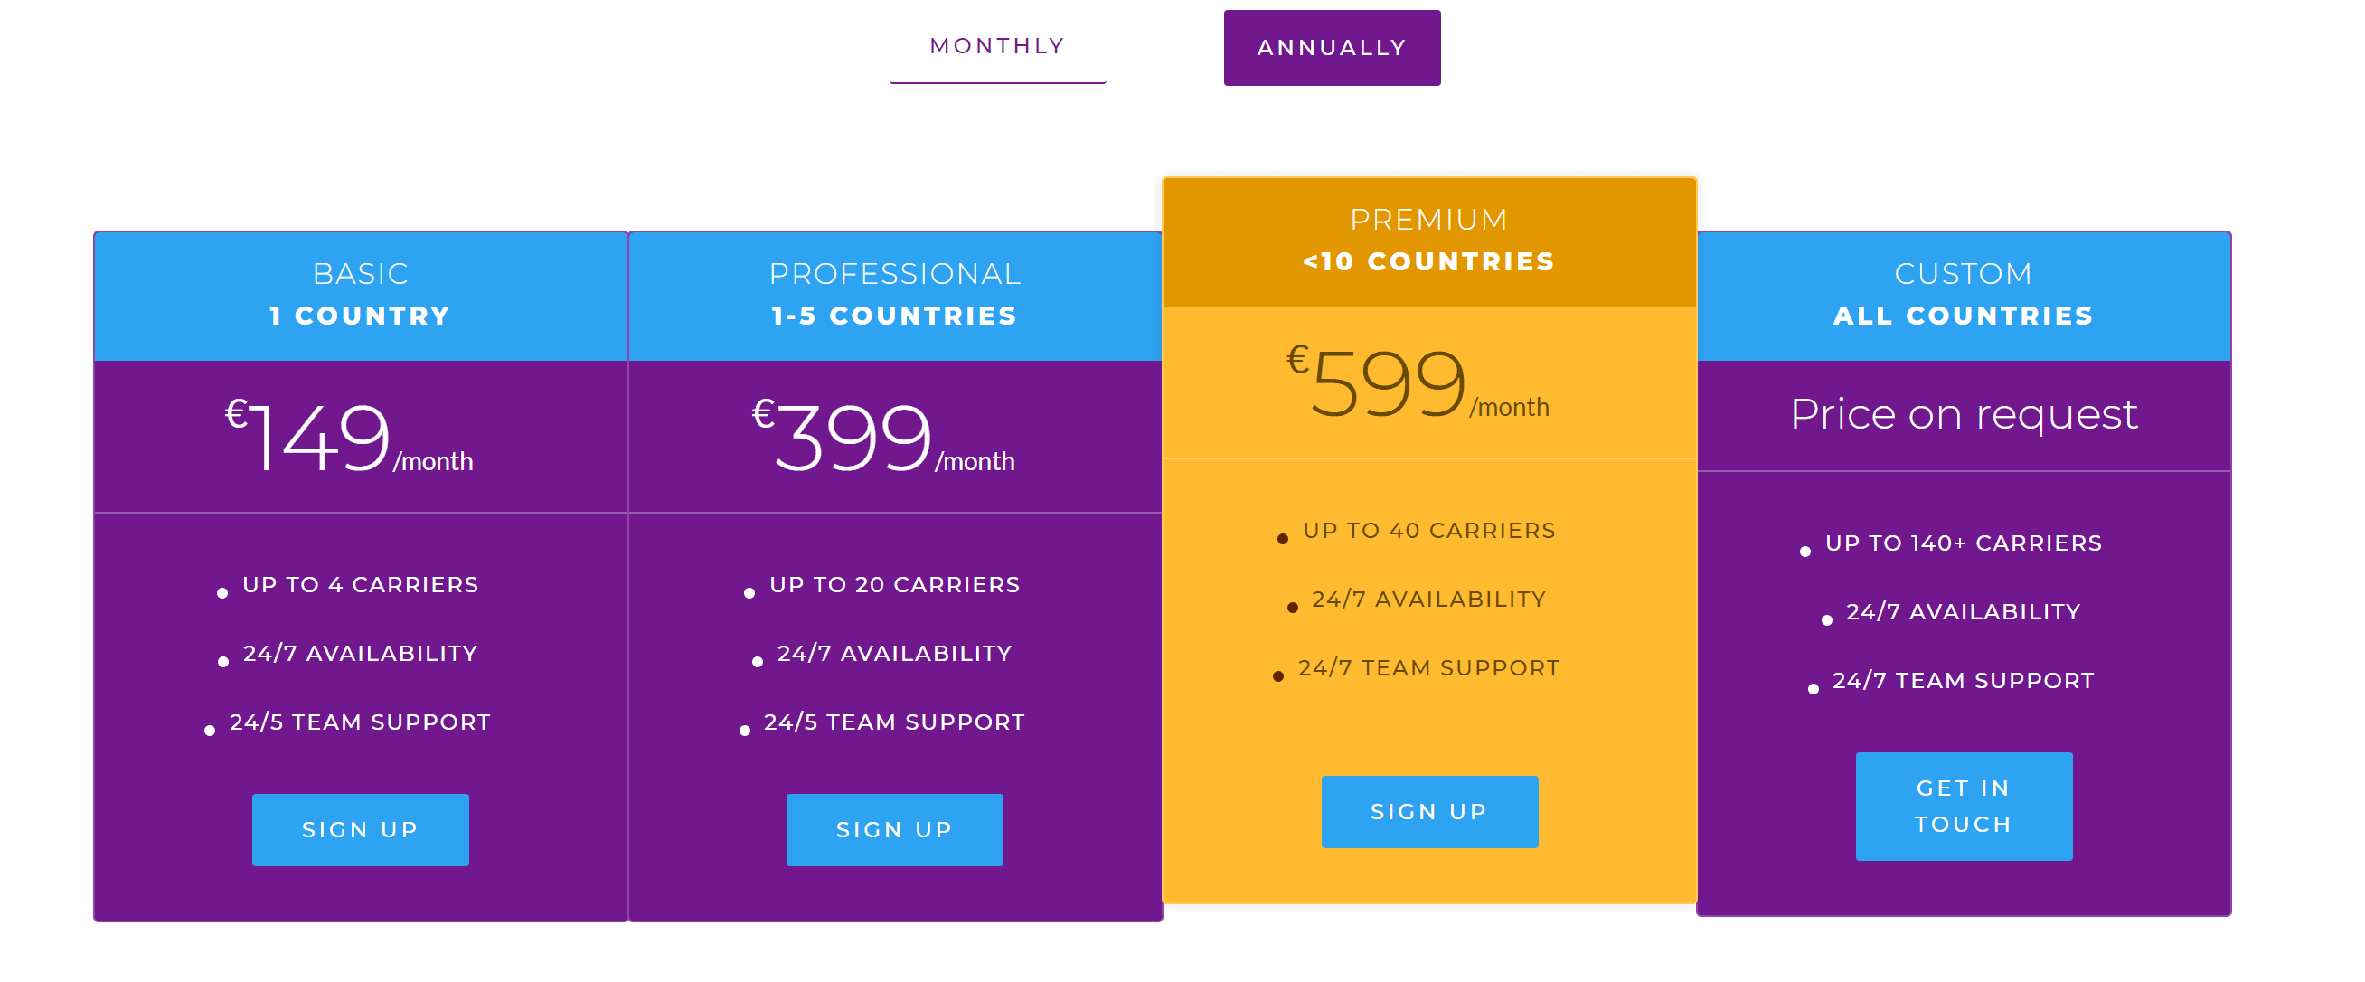Click the Price on request text
Screen dimensions: 2365x982
point(1964,414)
